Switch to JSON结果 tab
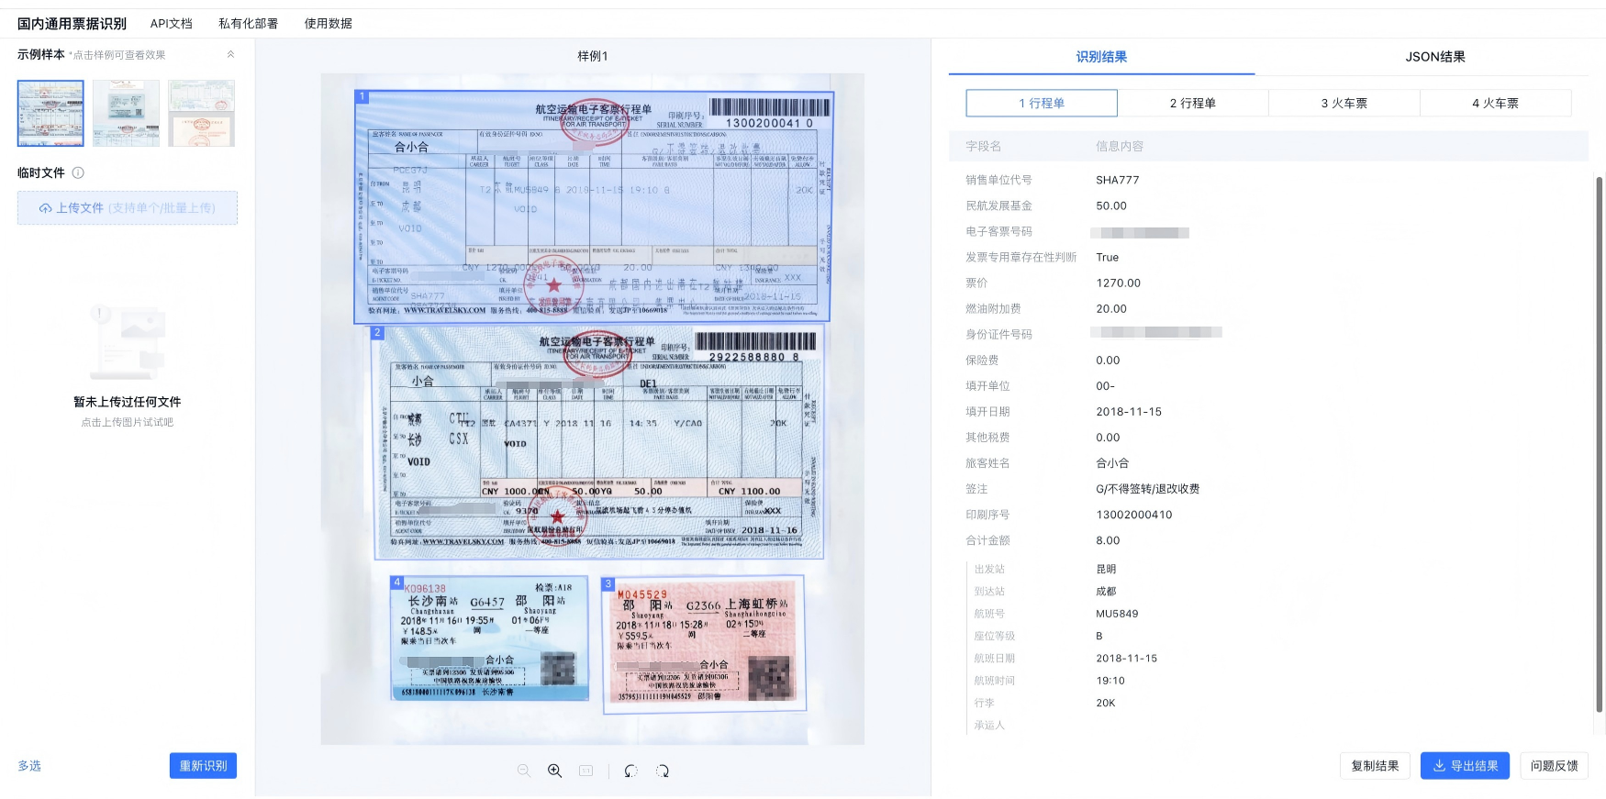 point(1434,57)
